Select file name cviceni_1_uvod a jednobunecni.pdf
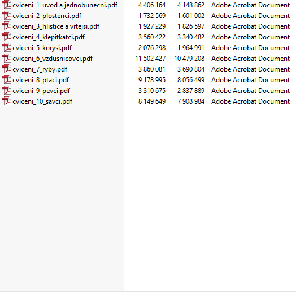 tap(65, 5)
